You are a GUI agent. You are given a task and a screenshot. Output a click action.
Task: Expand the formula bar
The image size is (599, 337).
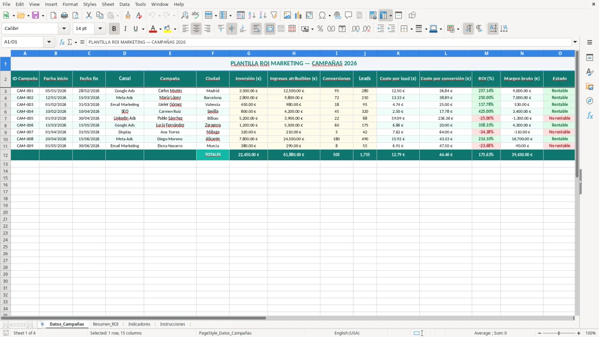pyautogui.click(x=575, y=42)
